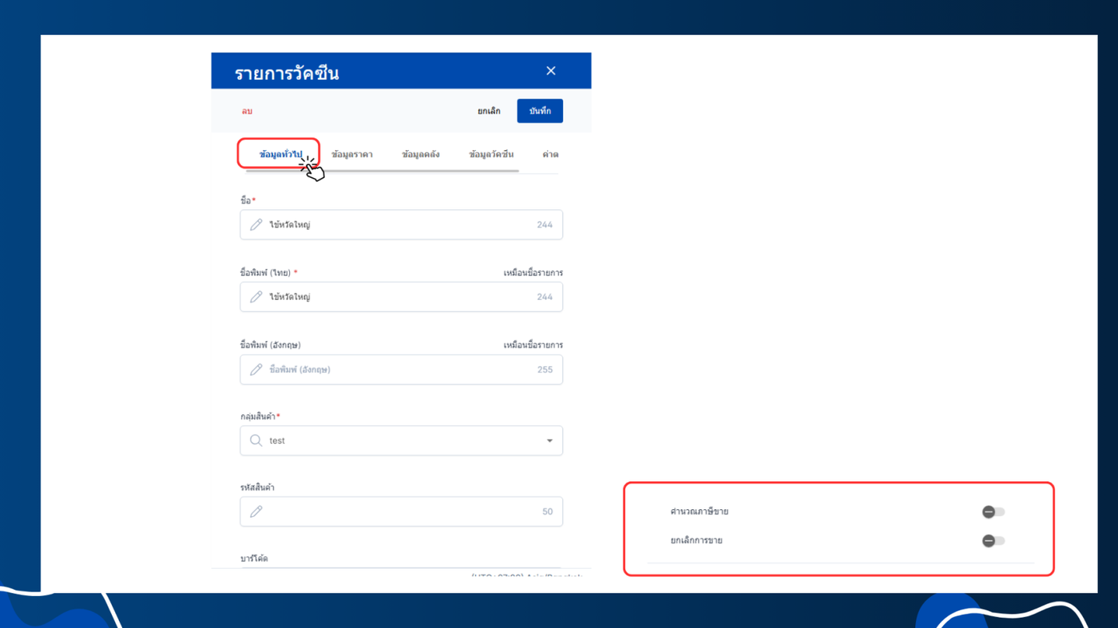
Task: Click the pencil icon in the ชื่อ field
Action: [256, 225]
